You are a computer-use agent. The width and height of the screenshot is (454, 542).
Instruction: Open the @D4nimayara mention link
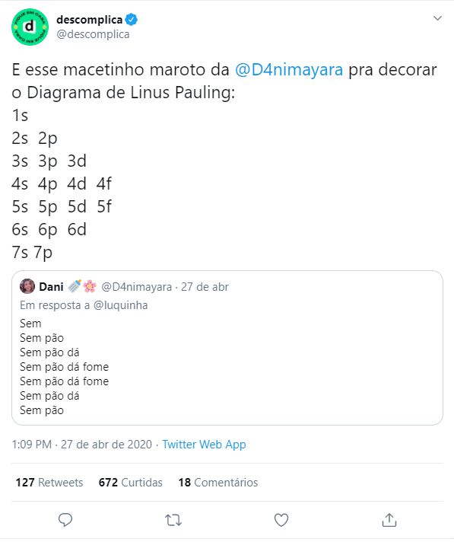289,69
